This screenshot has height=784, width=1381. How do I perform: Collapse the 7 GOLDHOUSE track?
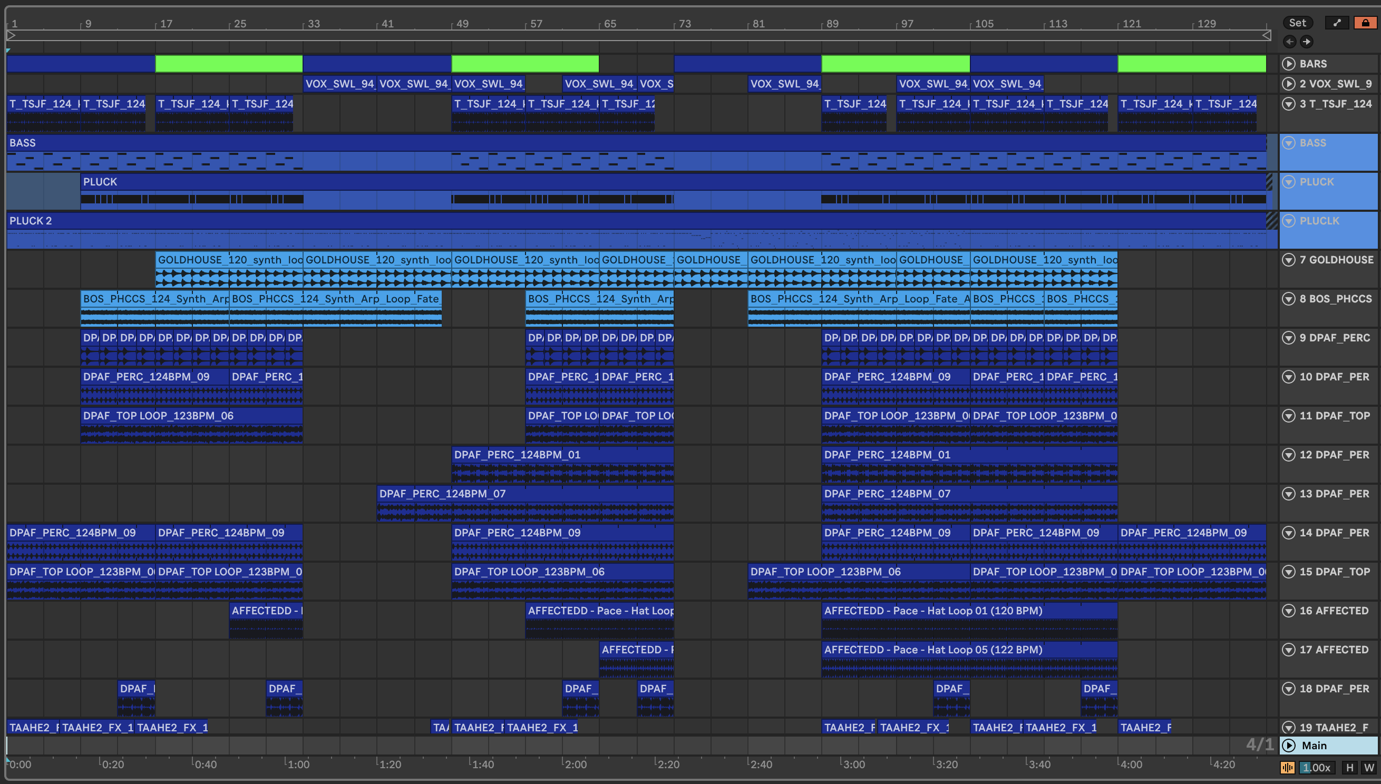[1288, 260]
